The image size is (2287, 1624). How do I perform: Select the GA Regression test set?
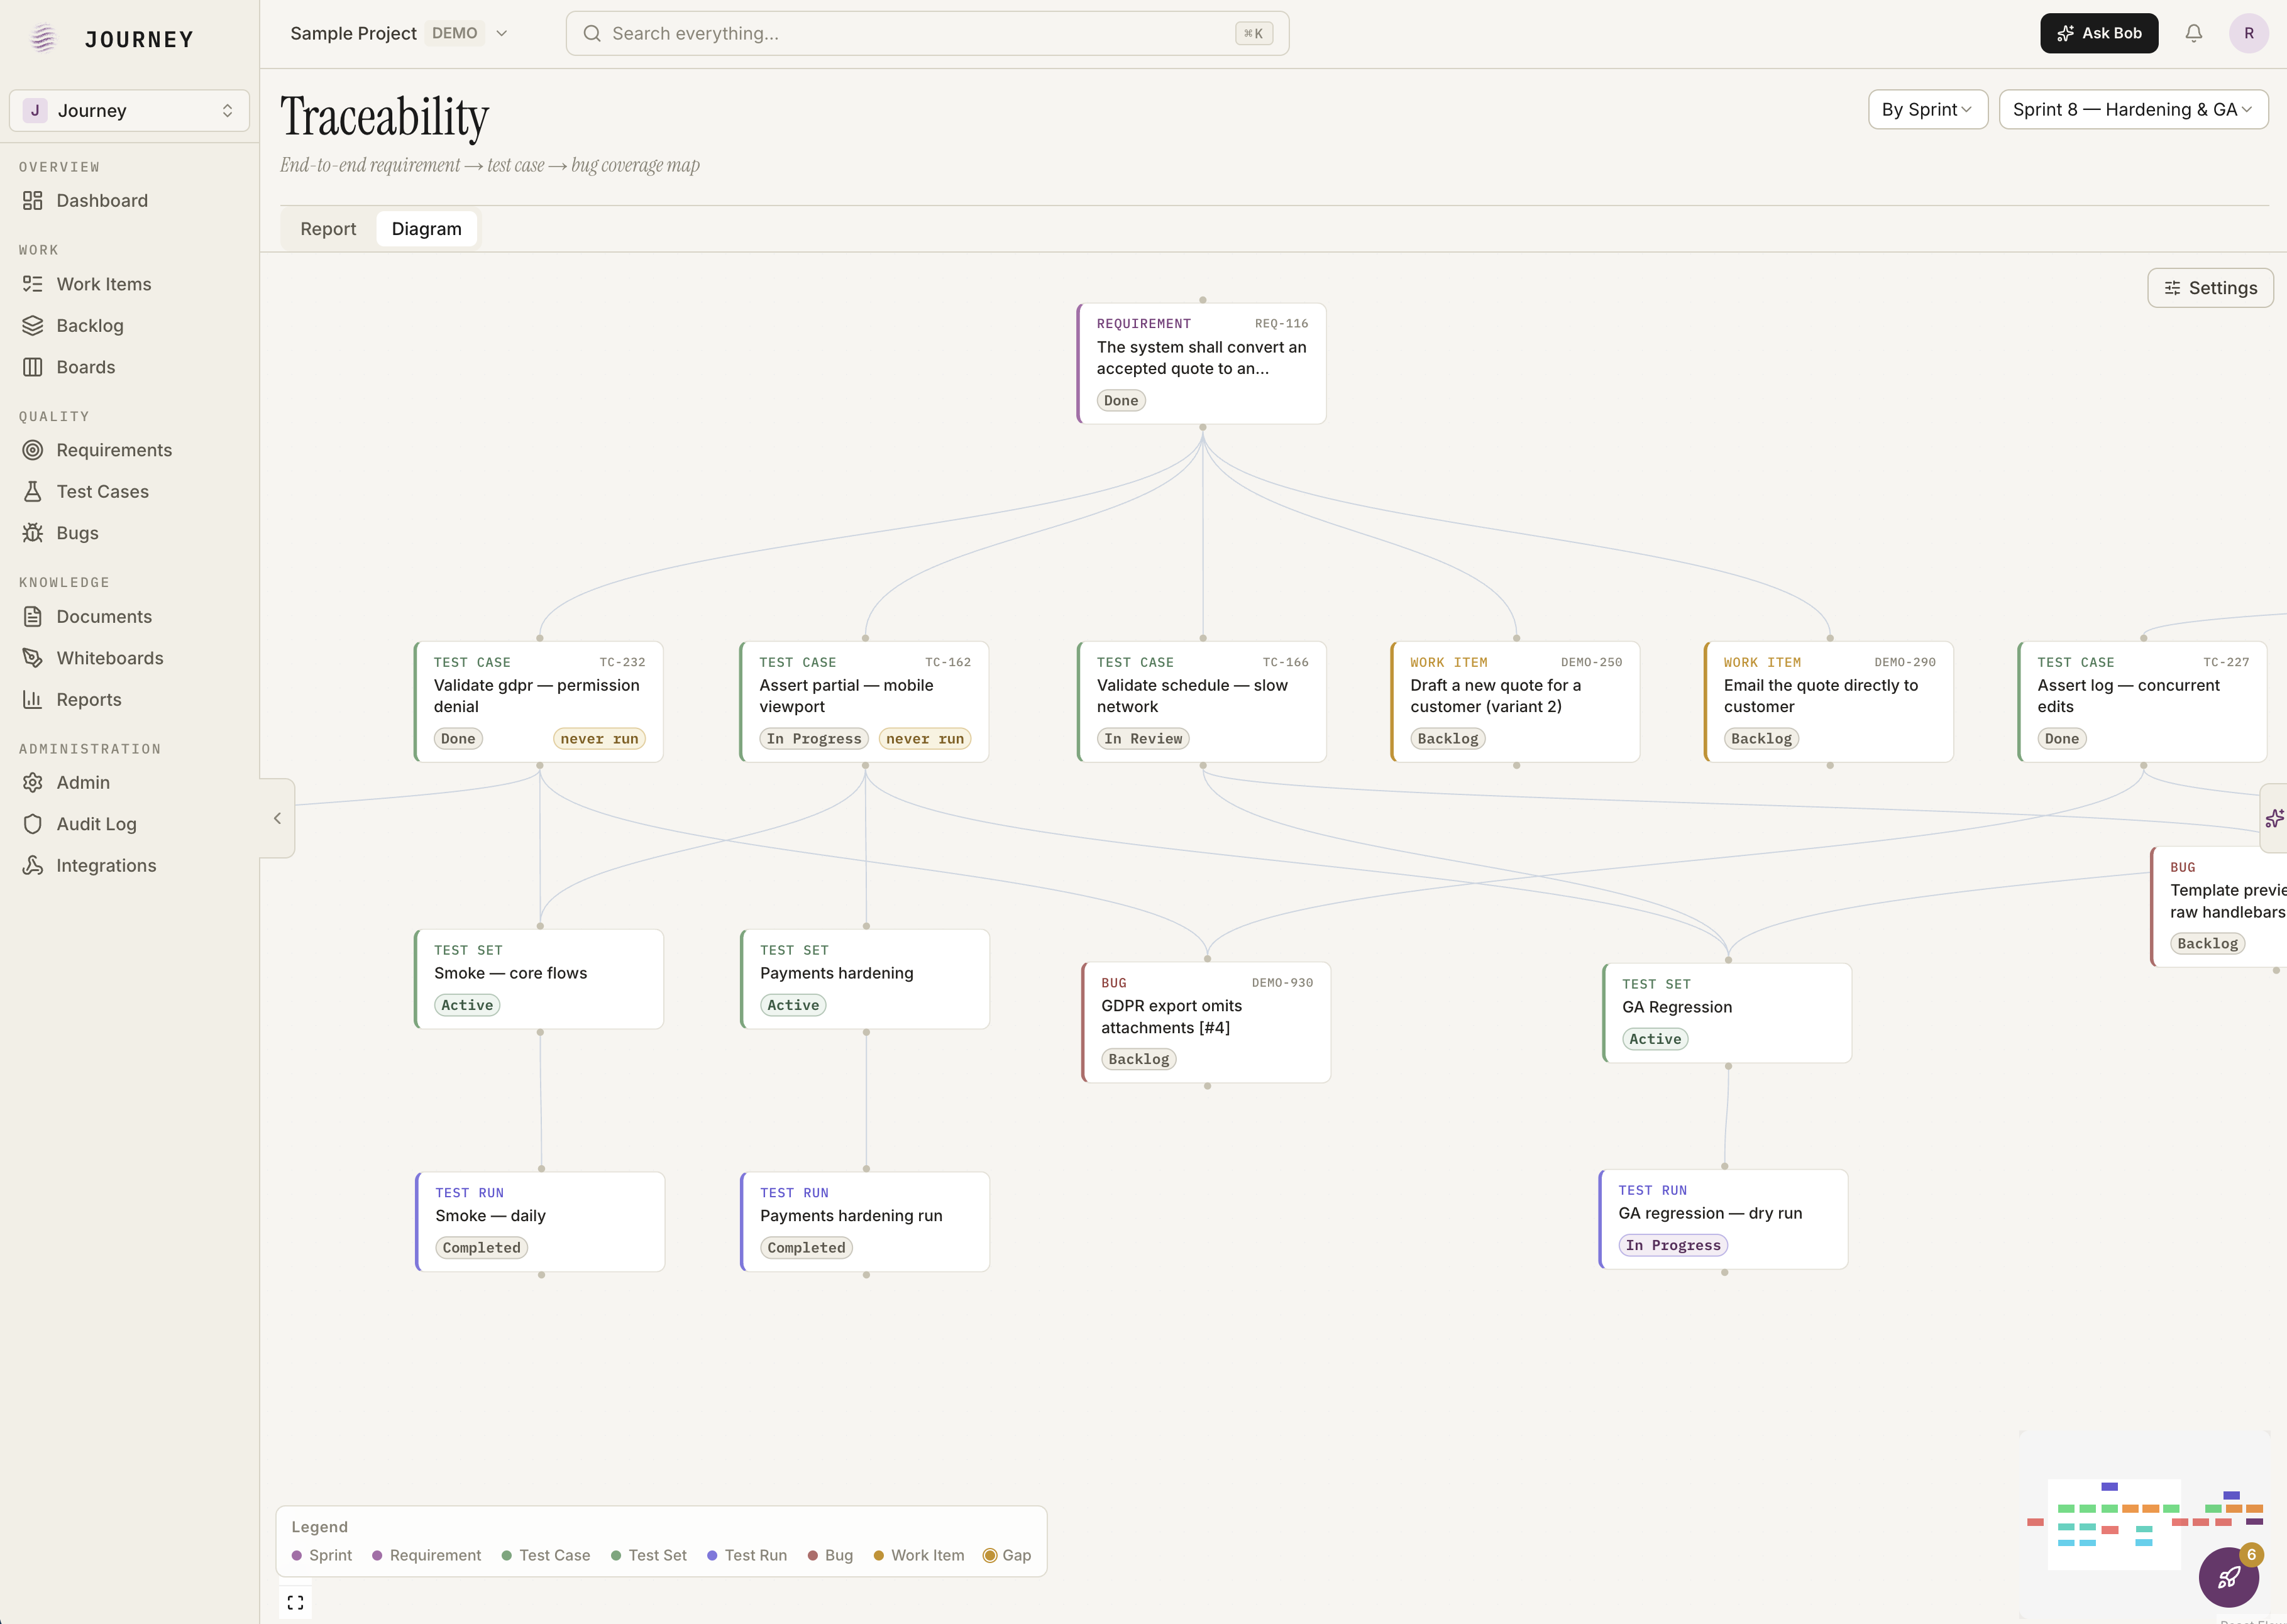1727,1013
